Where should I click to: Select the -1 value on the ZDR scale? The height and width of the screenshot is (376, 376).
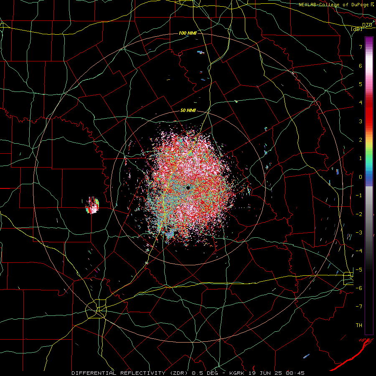359,196
